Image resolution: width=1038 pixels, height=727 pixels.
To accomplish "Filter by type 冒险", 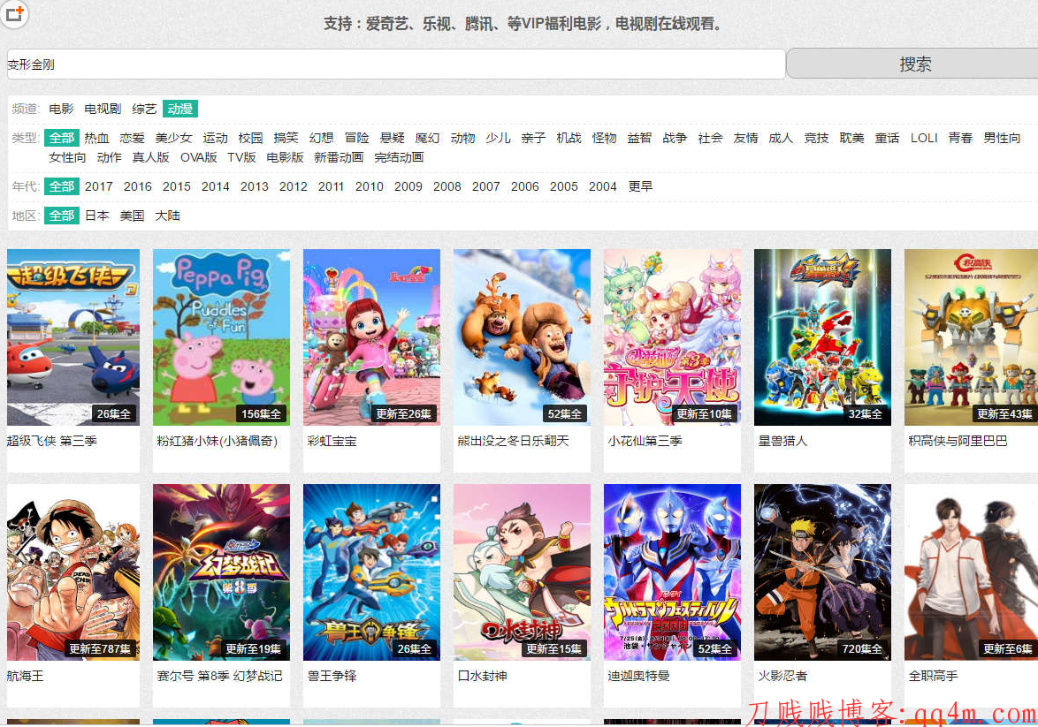I will 357,138.
